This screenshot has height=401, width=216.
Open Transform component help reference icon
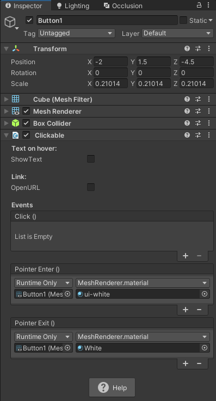(187, 48)
